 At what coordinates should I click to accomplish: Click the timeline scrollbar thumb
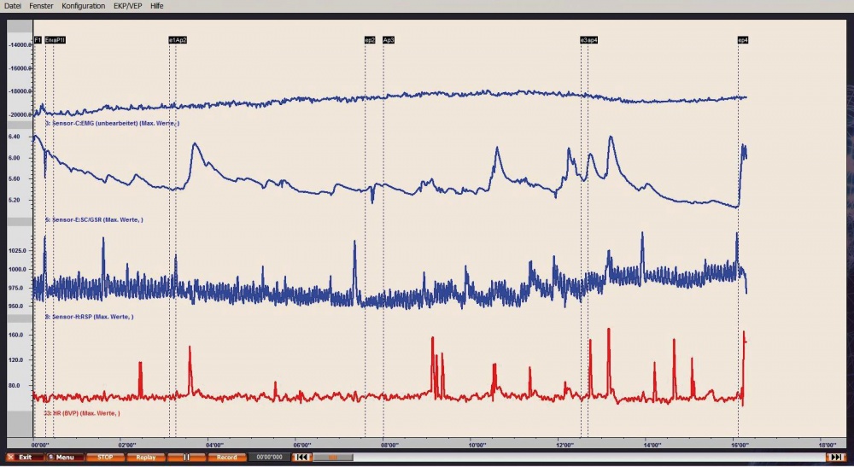[333, 458]
